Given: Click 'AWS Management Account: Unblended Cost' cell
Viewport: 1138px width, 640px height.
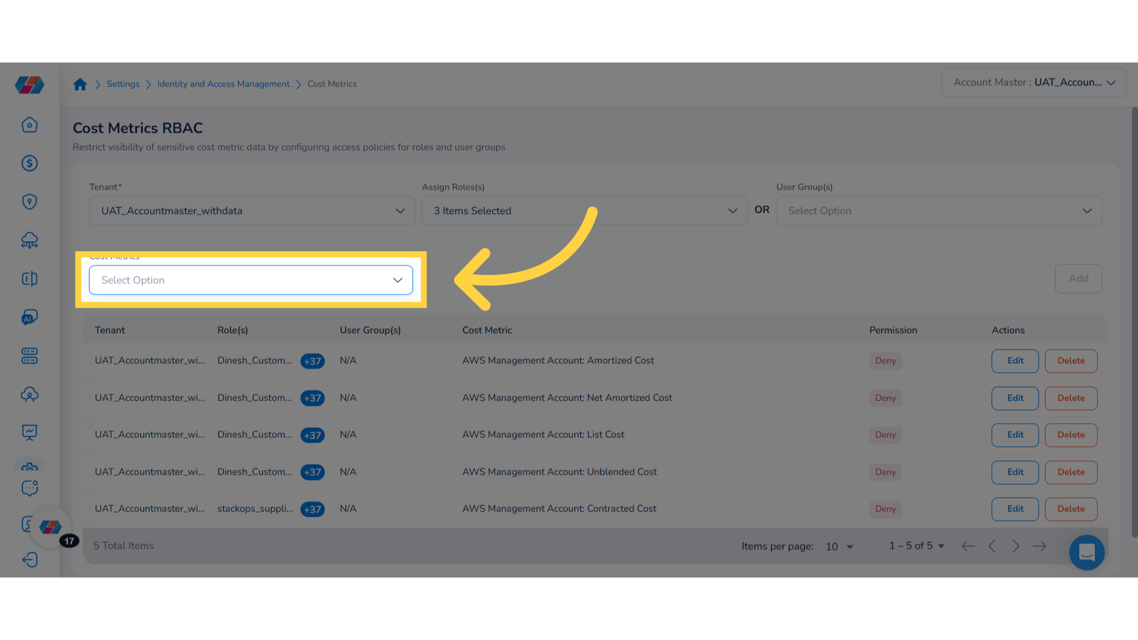Looking at the screenshot, I should point(560,472).
